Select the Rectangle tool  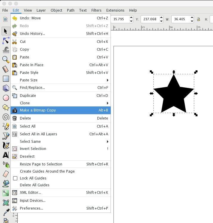[x=6, y=79]
